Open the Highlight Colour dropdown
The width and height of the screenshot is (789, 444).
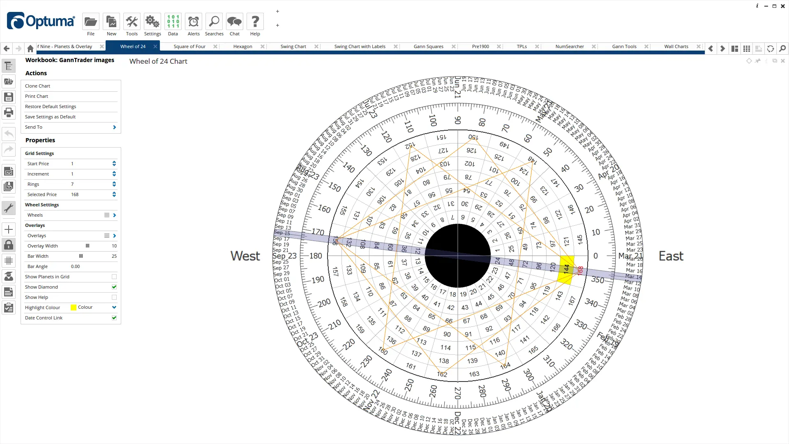pyautogui.click(x=114, y=308)
